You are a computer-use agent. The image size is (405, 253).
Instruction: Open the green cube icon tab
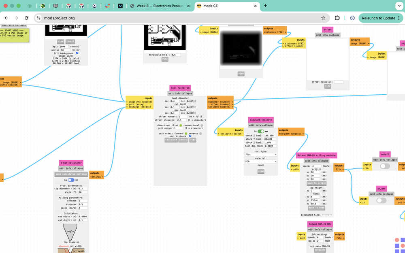pos(43,6)
